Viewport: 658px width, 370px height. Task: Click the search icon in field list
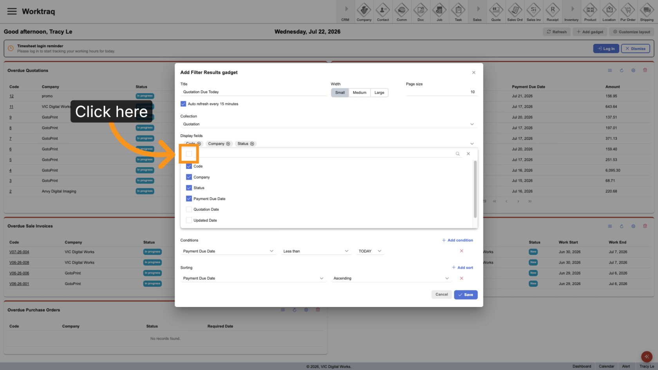457,154
